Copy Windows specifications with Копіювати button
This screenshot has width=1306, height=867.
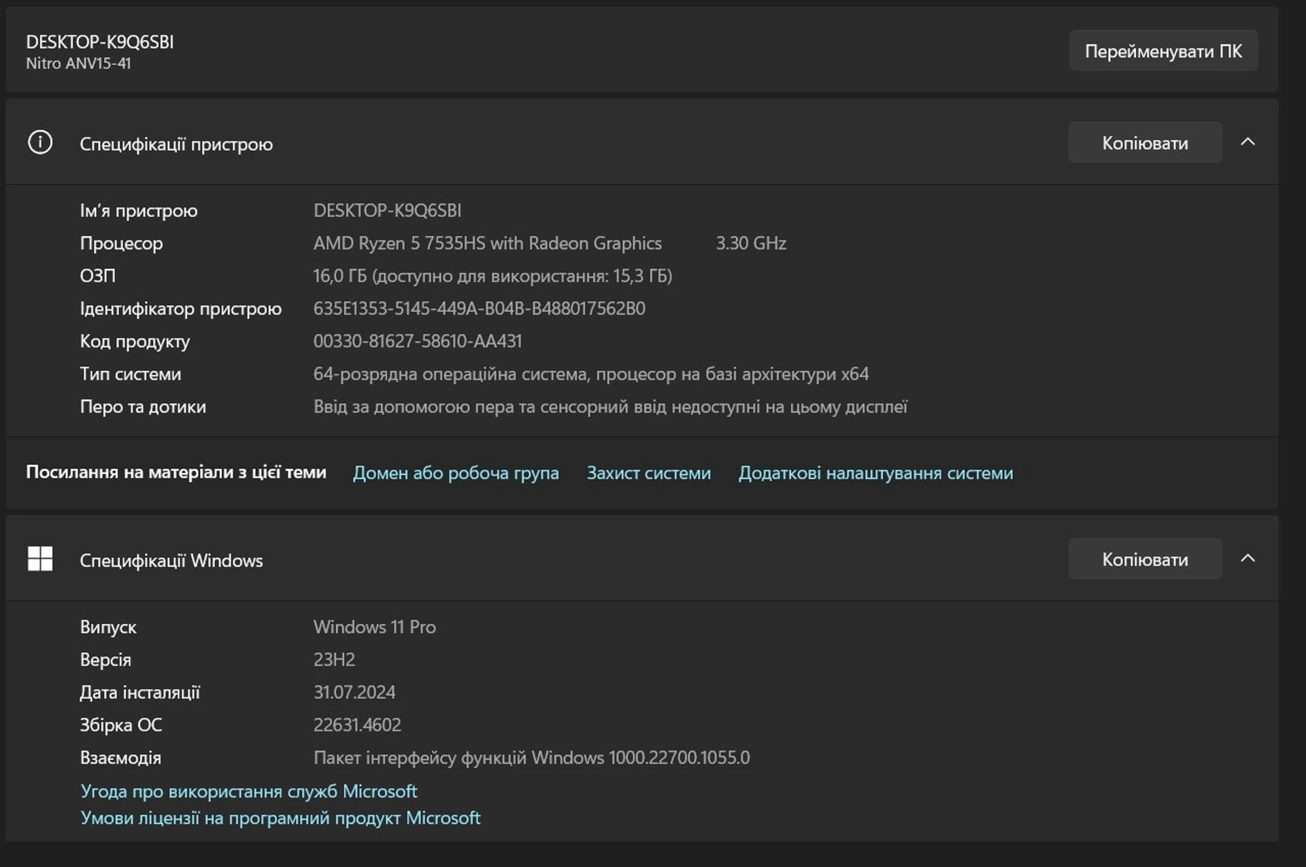coord(1145,559)
